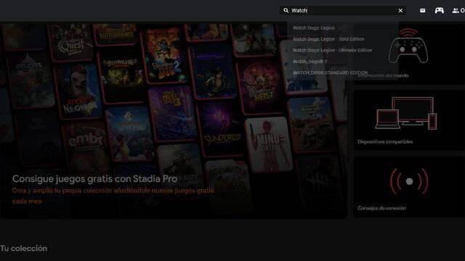Click the Consigue juegos gratis con Stadia Pro heading
465x261 pixels.
click(x=94, y=179)
